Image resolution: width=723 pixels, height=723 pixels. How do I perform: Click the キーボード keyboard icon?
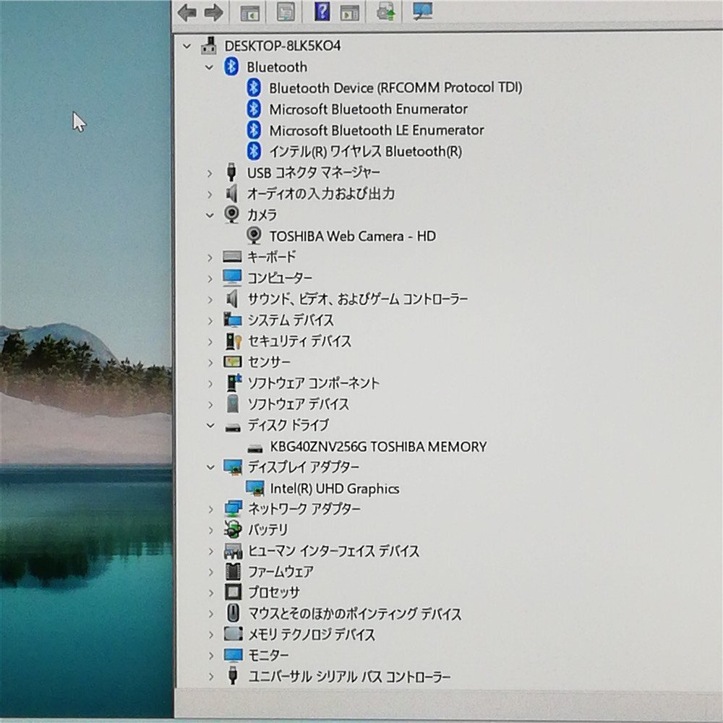click(x=232, y=257)
